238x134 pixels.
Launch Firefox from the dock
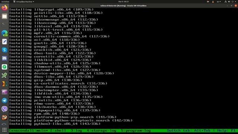coord(4,7)
